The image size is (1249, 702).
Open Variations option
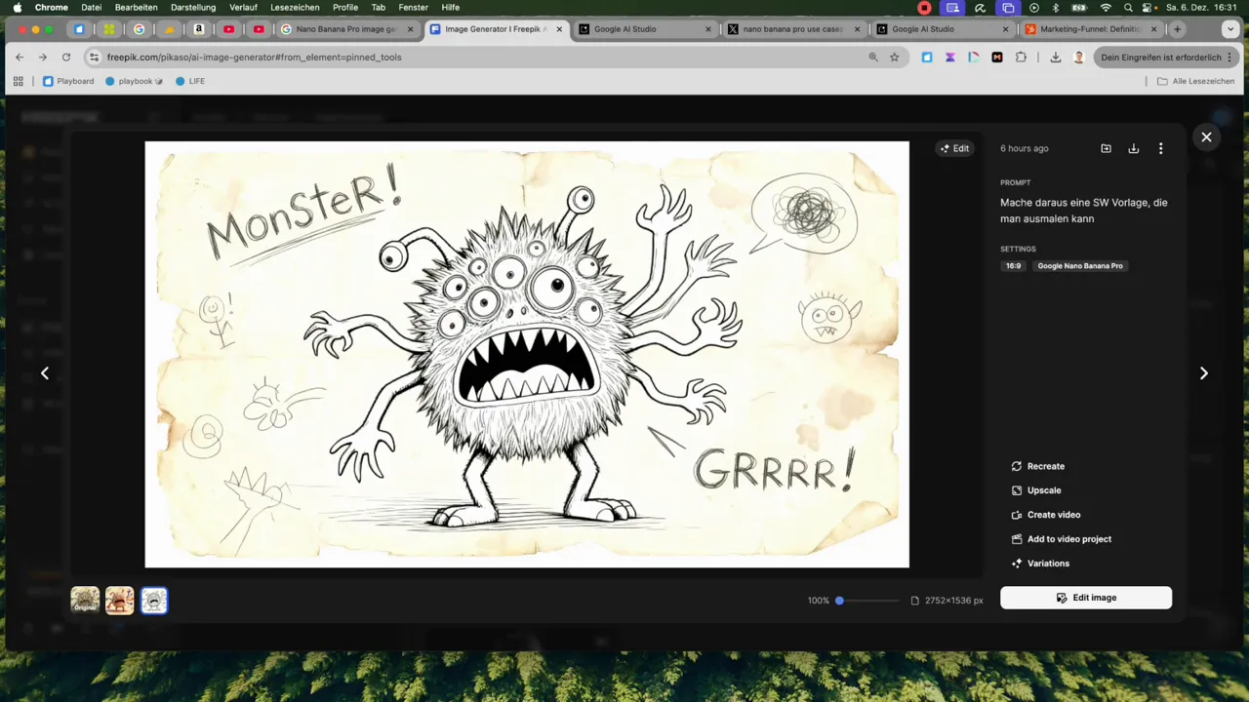click(x=1047, y=564)
